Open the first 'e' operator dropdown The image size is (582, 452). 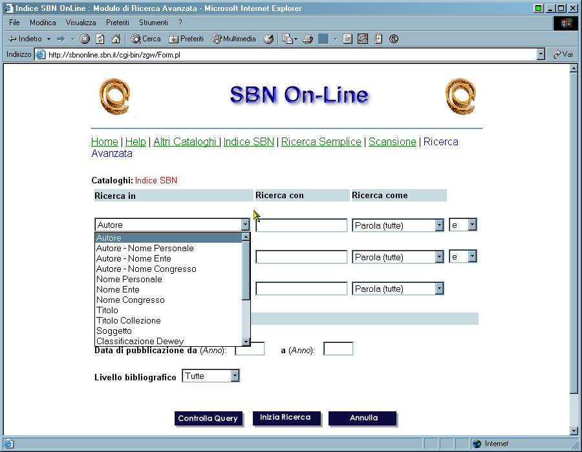click(463, 225)
